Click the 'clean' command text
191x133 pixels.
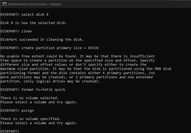pyautogui.click(x=27, y=31)
